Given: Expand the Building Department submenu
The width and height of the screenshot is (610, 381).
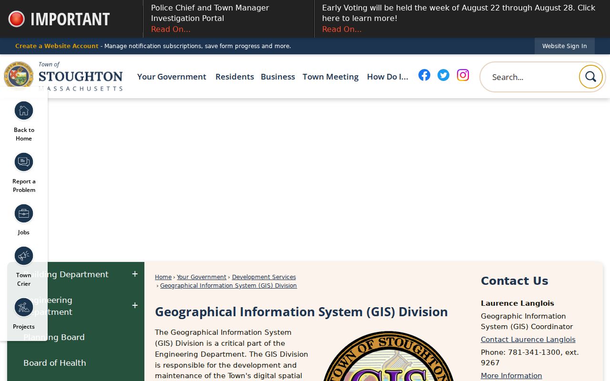Looking at the screenshot, I should pyautogui.click(x=135, y=274).
